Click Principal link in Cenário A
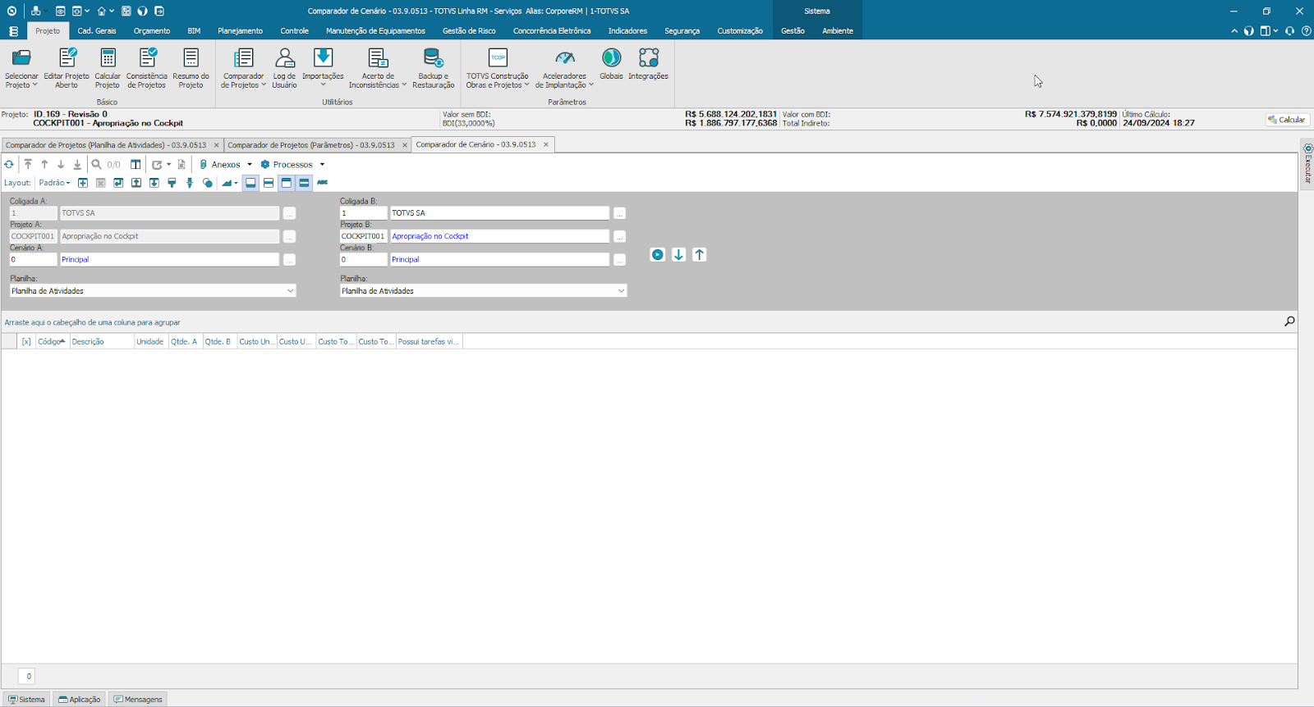Viewport: 1314px width, 707px height. click(75, 259)
